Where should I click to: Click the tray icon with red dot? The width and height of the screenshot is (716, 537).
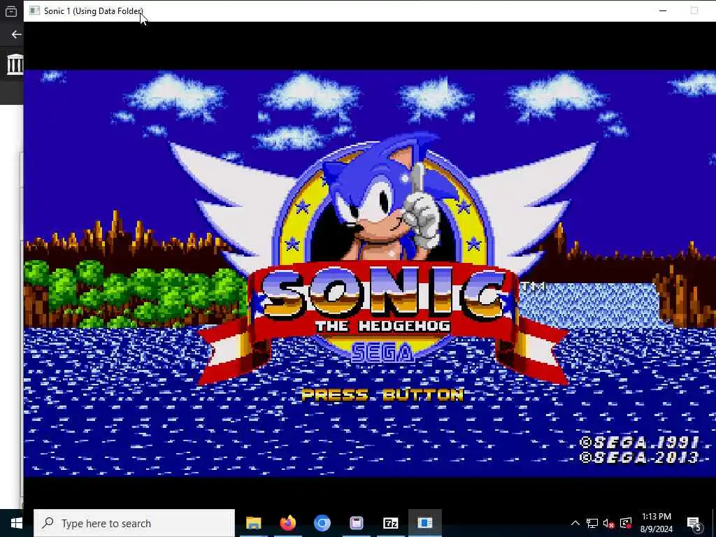click(626, 523)
